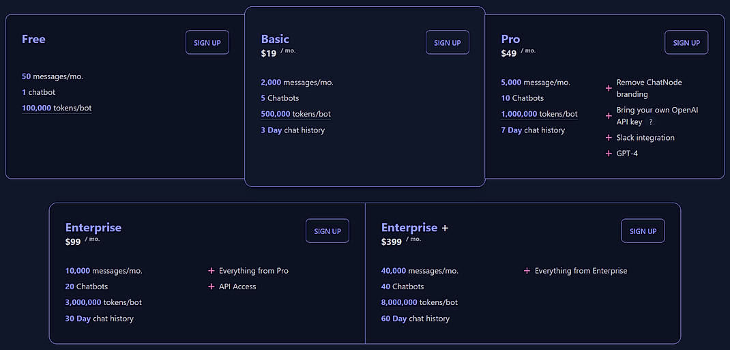Click the Everything from Pro text
Viewport: 730px width, 350px height.
pyautogui.click(x=254, y=271)
